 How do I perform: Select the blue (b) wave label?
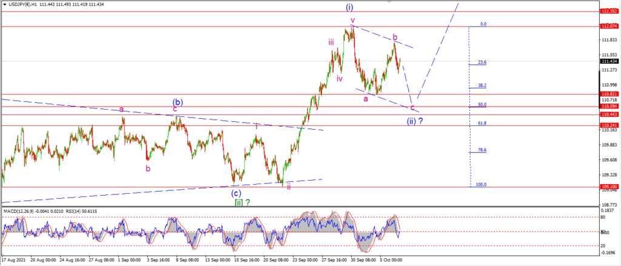click(177, 102)
